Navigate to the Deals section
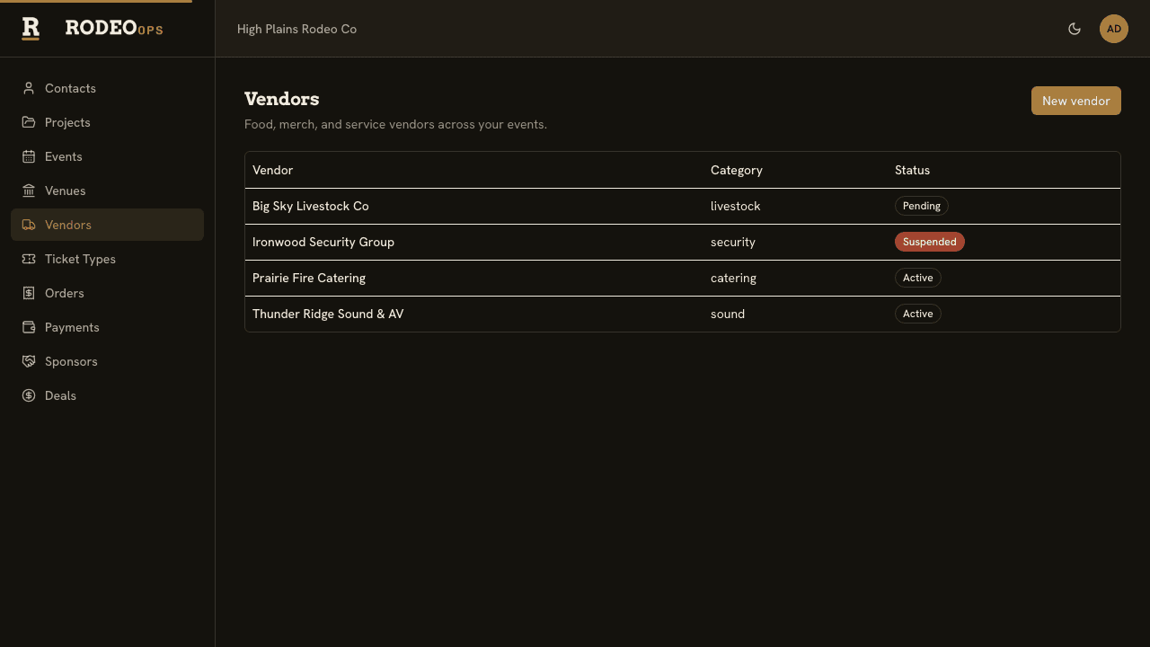1150x647 pixels. (107, 395)
